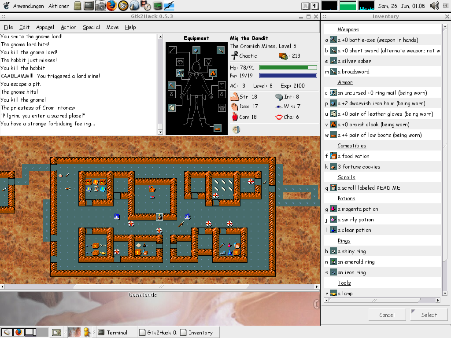Launch Firefox from the top panel
The image size is (451, 338).
(111, 6)
